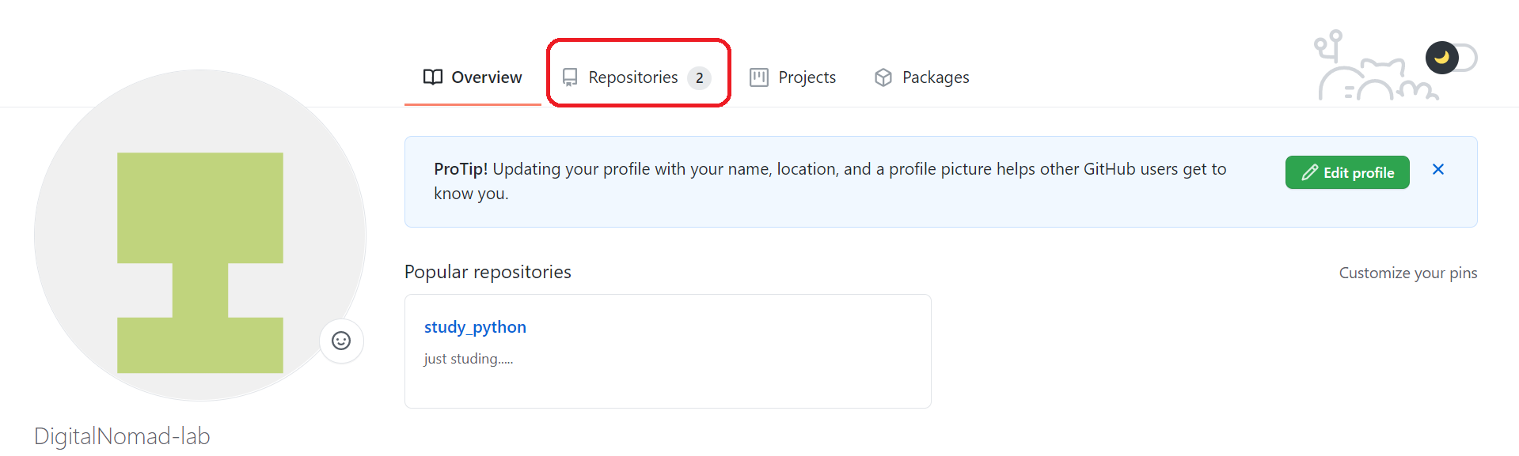
Task: Select the Packages tab
Action: coord(935,77)
